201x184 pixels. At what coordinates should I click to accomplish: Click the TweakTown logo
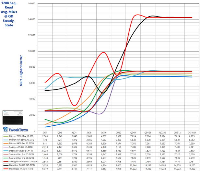[16, 129]
